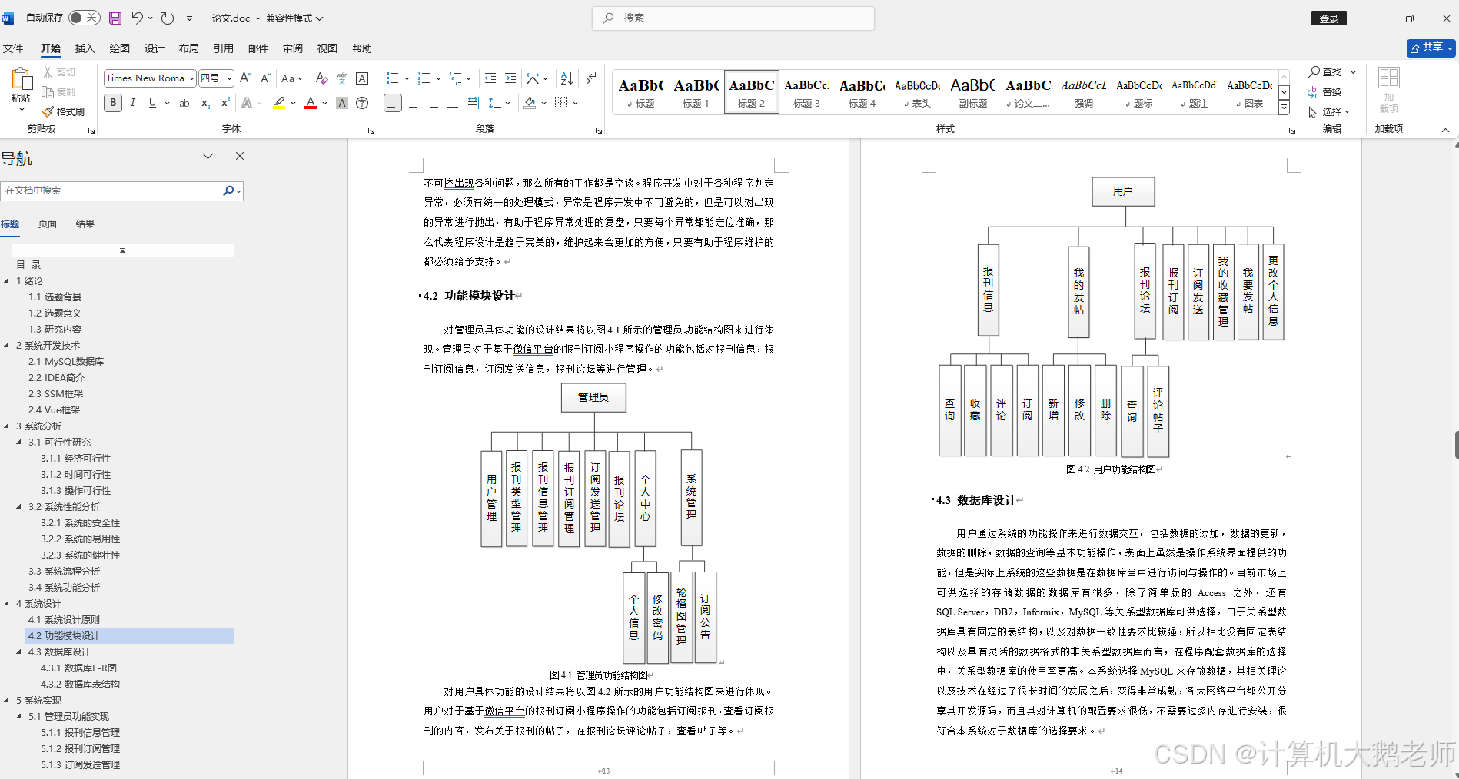Click the Redo icon
1459x779 pixels.
(168, 18)
